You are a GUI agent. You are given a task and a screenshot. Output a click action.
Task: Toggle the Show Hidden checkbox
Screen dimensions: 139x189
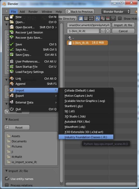coord(120,18)
